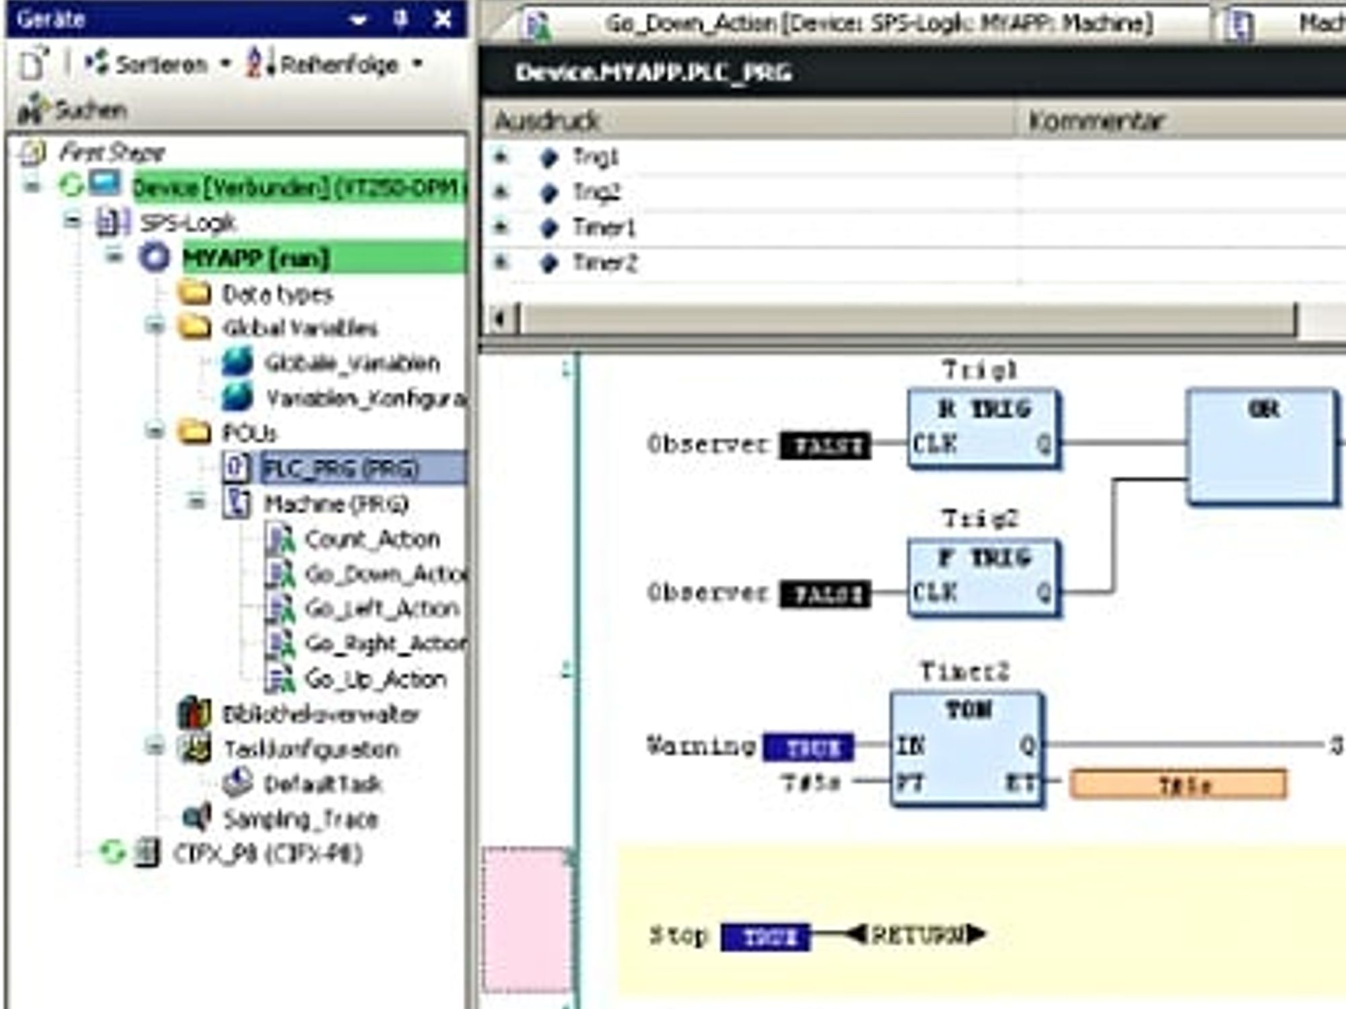1346x1009 pixels.
Task: Select the First Steps project root
Action: pyautogui.click(x=111, y=153)
